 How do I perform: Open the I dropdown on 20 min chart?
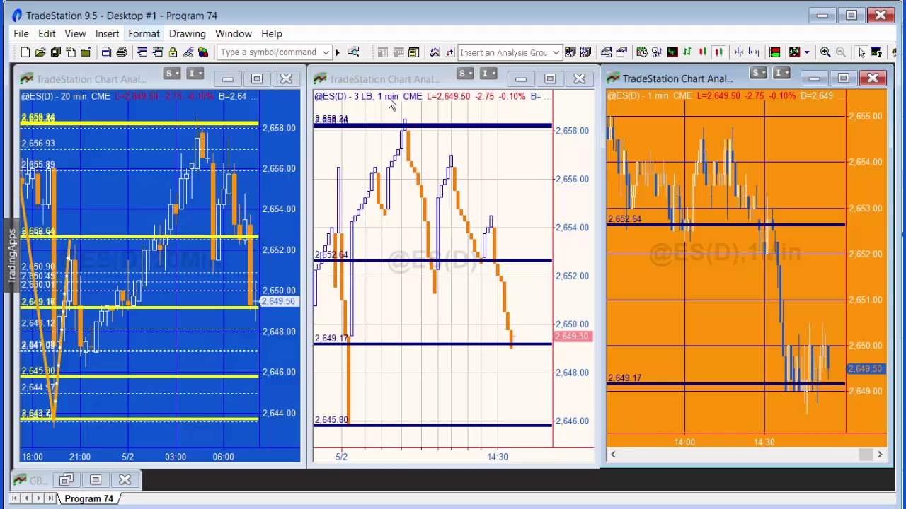[195, 74]
